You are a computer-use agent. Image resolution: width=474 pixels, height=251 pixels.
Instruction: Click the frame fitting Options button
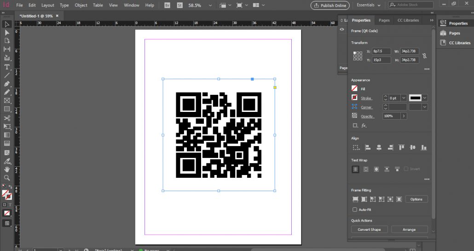coord(416,199)
